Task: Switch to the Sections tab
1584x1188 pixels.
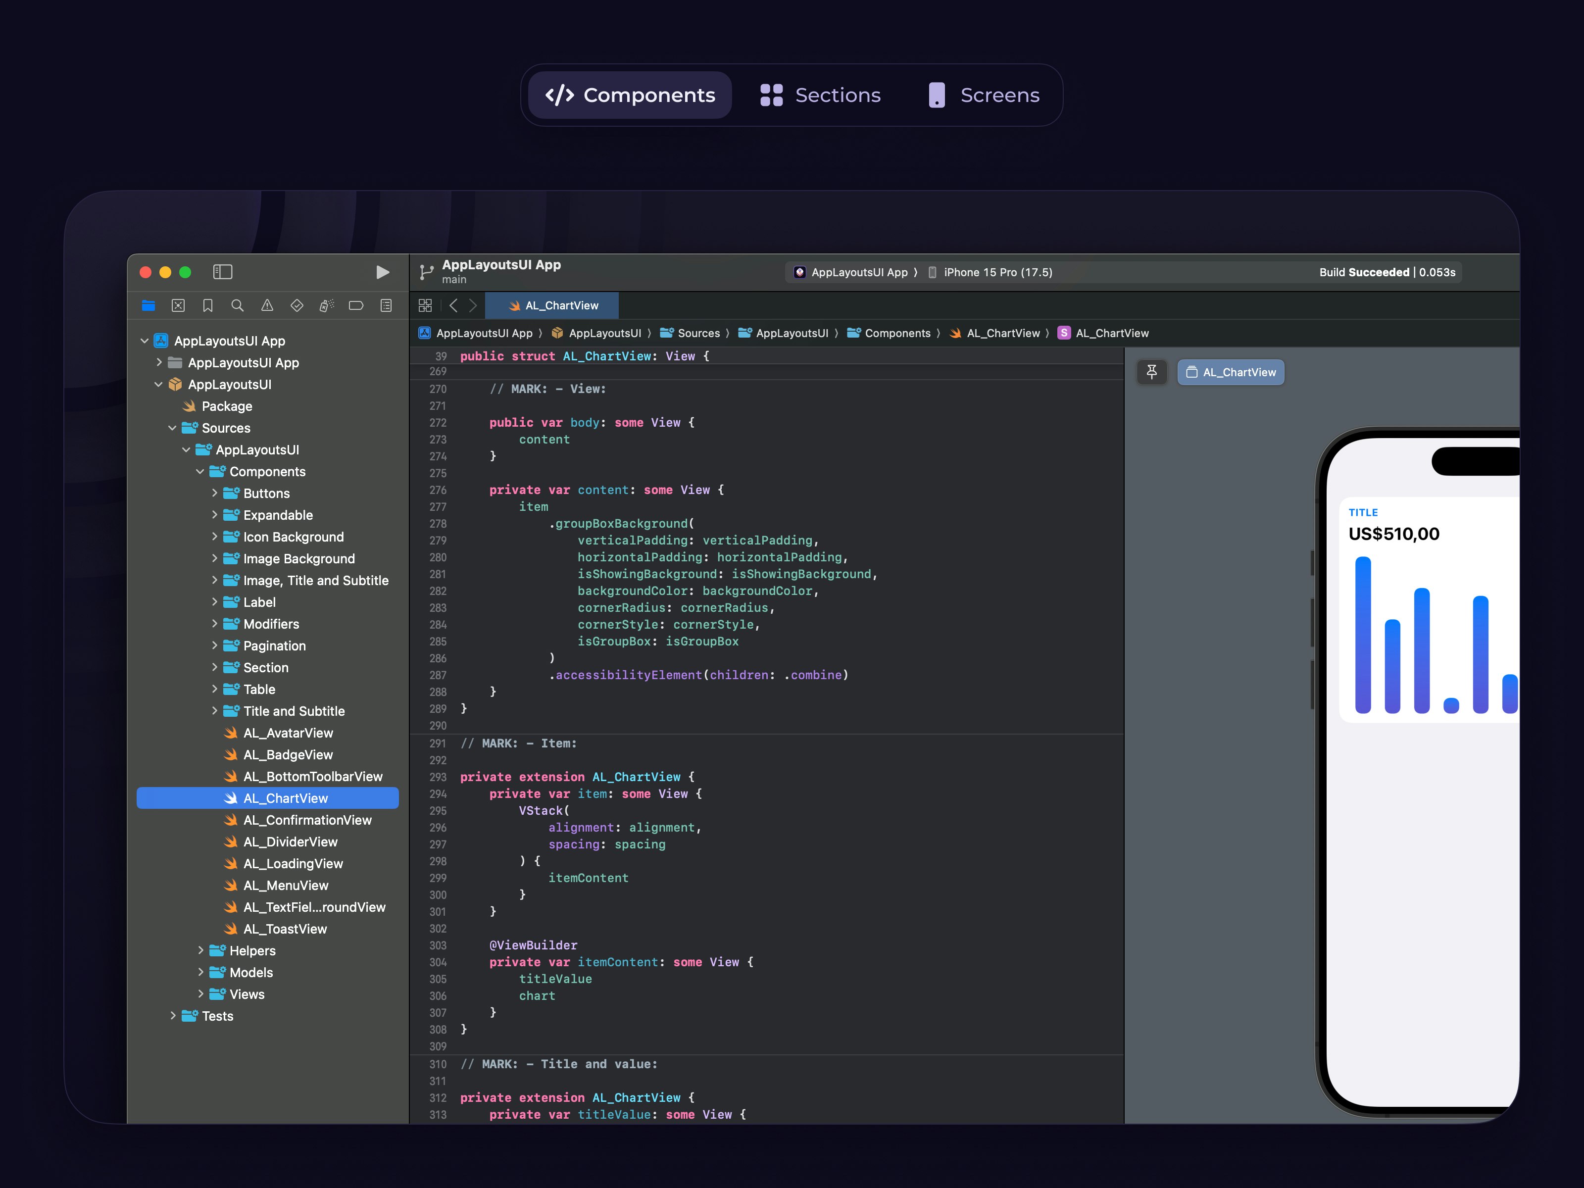Action: point(821,95)
